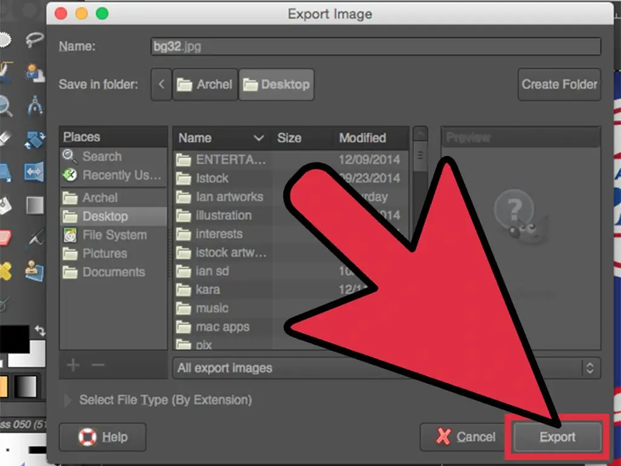Select the Zoom magnifier tool
Image resolution: width=621 pixels, height=466 pixels.
5,106
